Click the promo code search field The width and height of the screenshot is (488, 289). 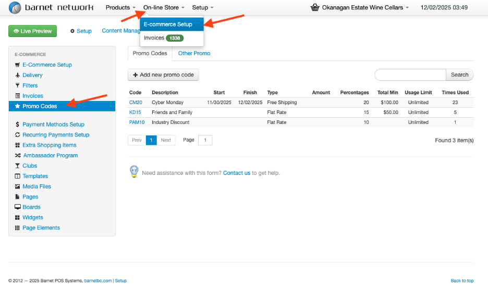(x=410, y=75)
